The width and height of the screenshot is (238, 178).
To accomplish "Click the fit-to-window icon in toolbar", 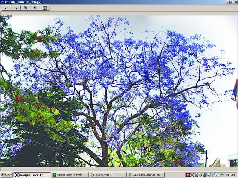I will (x=45, y=8).
